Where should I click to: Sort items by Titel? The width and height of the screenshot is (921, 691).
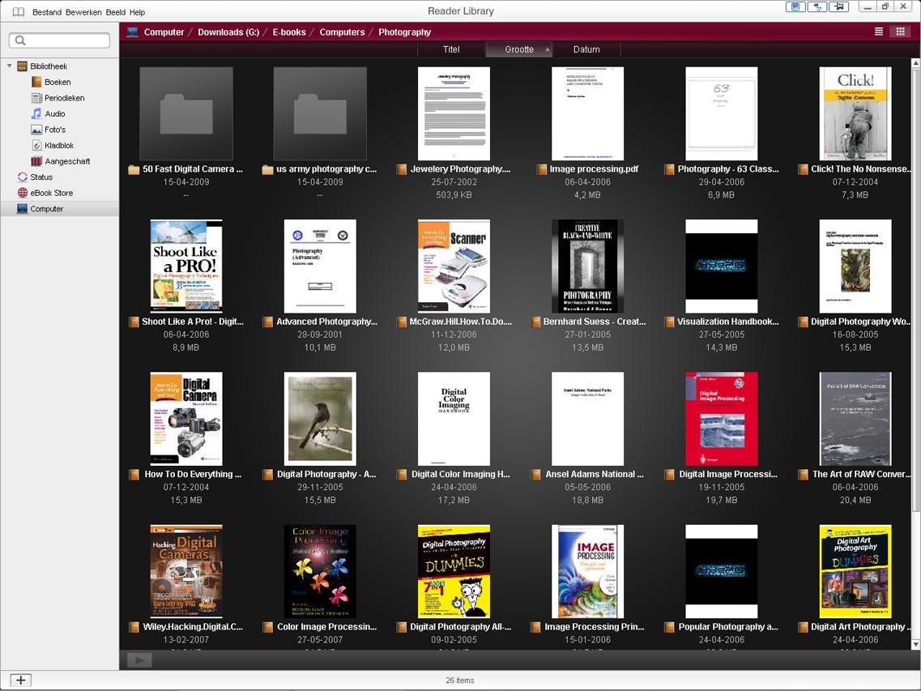point(451,49)
